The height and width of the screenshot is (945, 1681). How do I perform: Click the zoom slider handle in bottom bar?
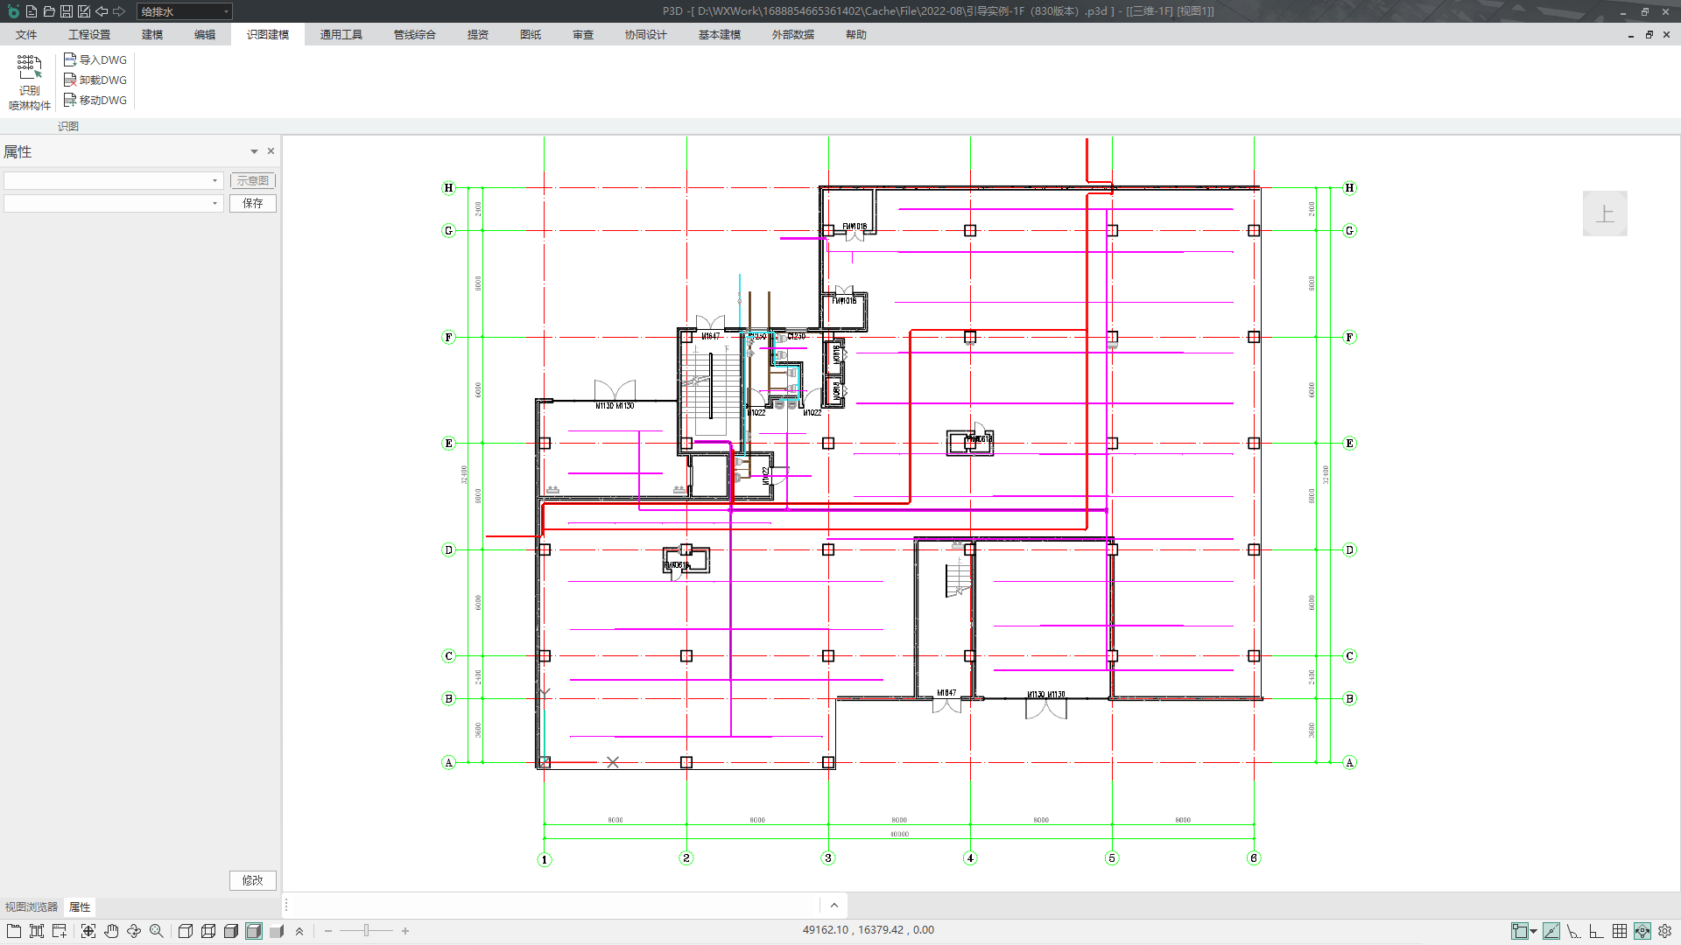[366, 931]
